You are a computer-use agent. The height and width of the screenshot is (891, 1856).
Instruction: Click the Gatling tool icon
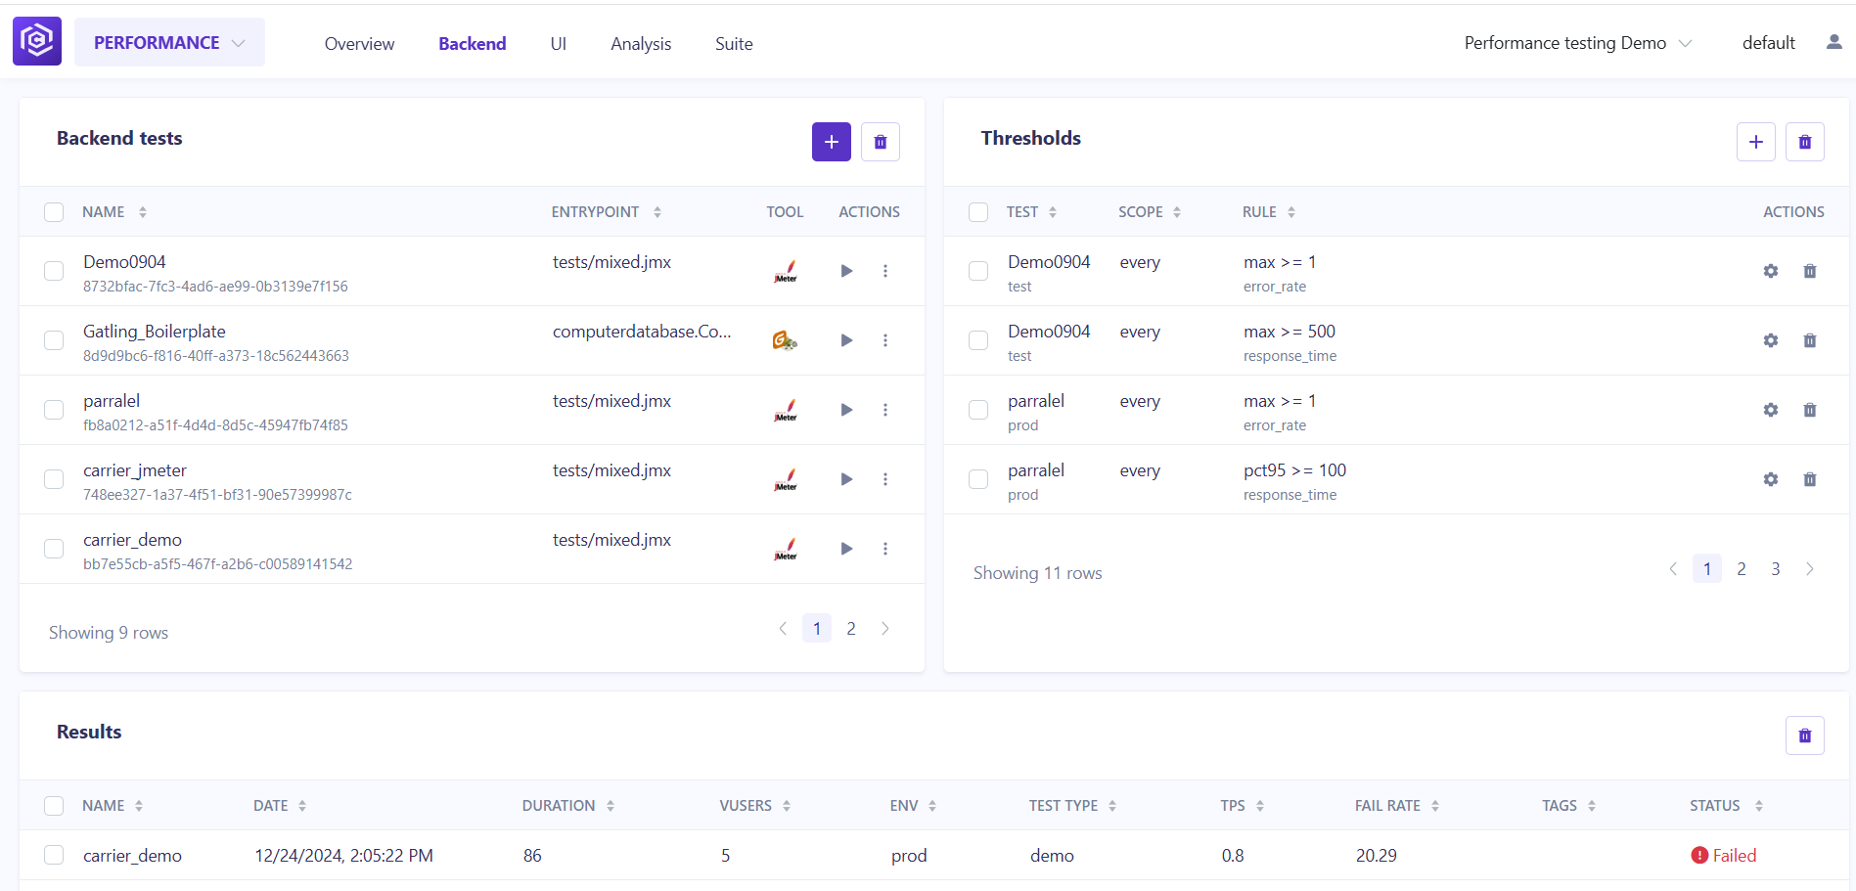pyautogui.click(x=785, y=340)
